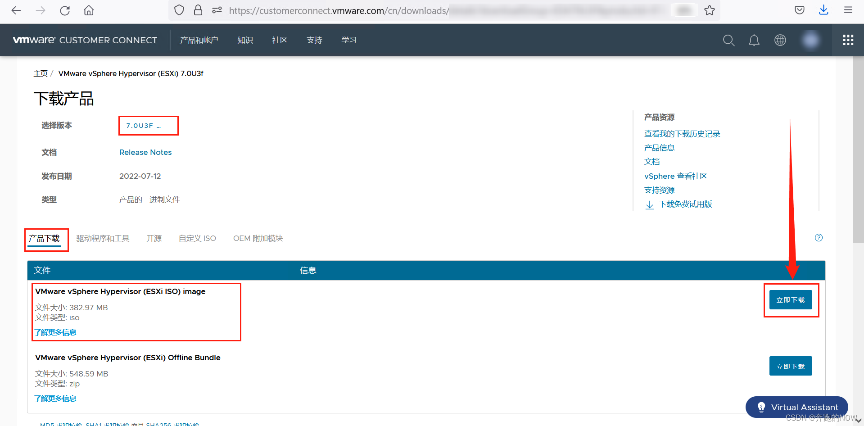The width and height of the screenshot is (864, 426).
Task: Click VMware vSphere Hypervisor (ESXi) 7.0U3f breadcrumb
Action: pos(131,73)
